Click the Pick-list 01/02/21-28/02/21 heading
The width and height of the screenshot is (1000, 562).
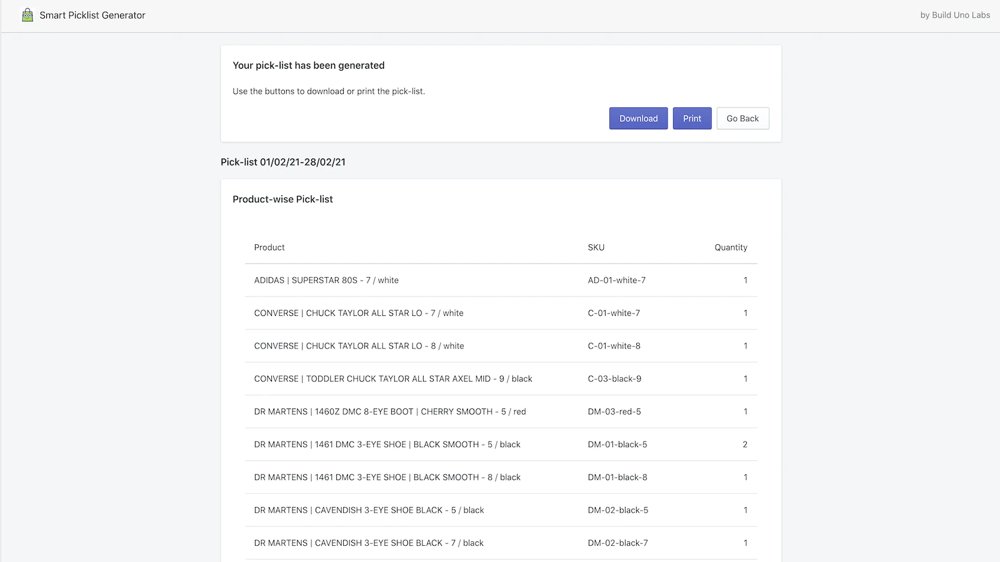coord(282,162)
